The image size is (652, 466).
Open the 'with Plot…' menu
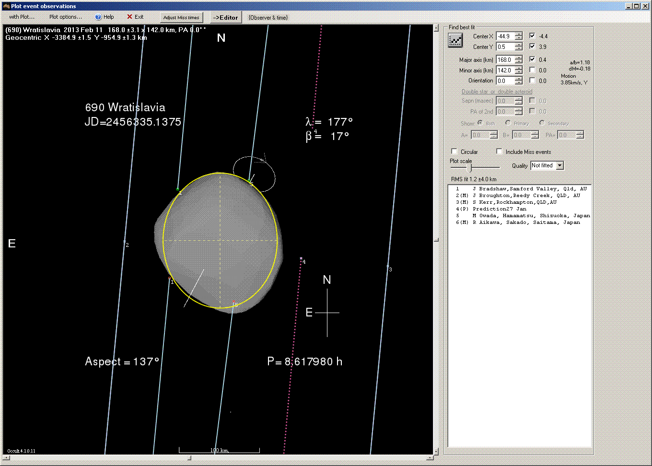(22, 17)
